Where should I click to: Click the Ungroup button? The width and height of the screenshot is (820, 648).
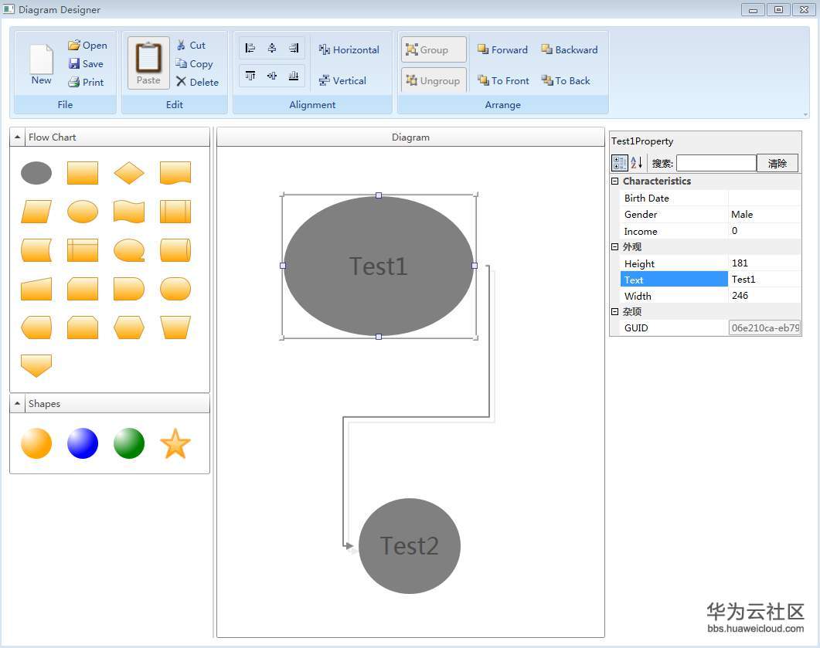[x=434, y=80]
